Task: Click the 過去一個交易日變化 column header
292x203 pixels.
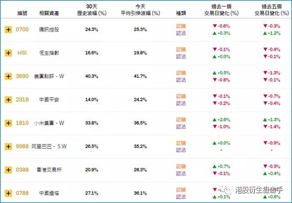Action: [221, 10]
